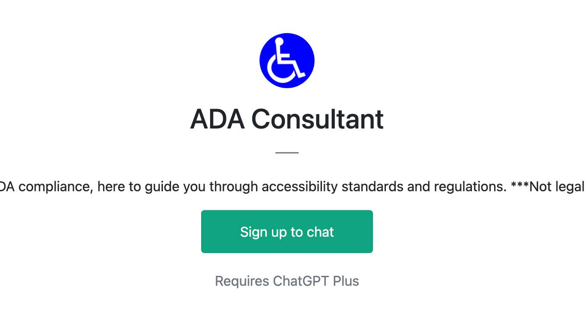Click 'ChatGPT' in the requirement note
This screenshot has height=330, width=587.
(301, 281)
